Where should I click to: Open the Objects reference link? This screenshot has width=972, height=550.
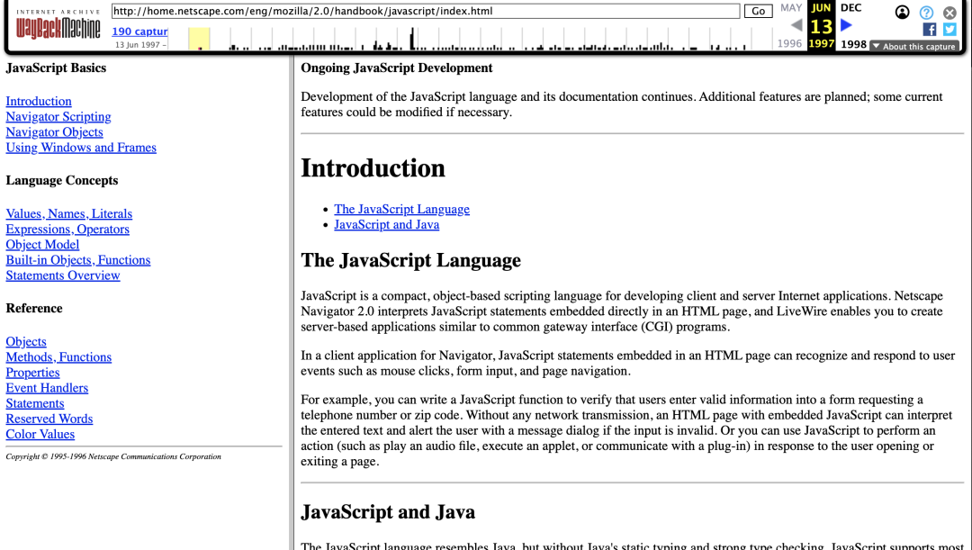point(26,342)
